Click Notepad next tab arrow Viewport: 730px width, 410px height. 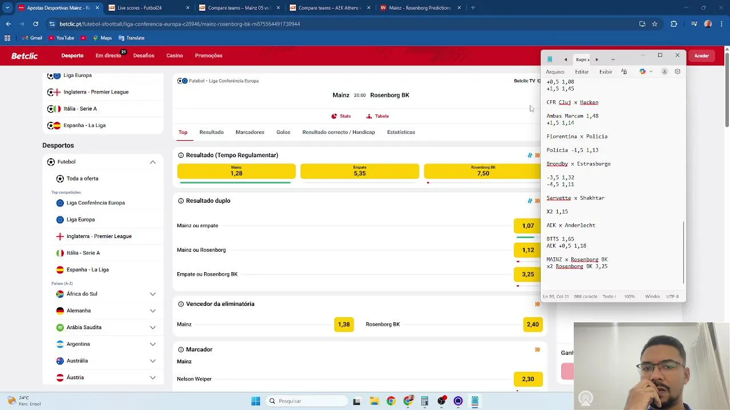click(597, 59)
